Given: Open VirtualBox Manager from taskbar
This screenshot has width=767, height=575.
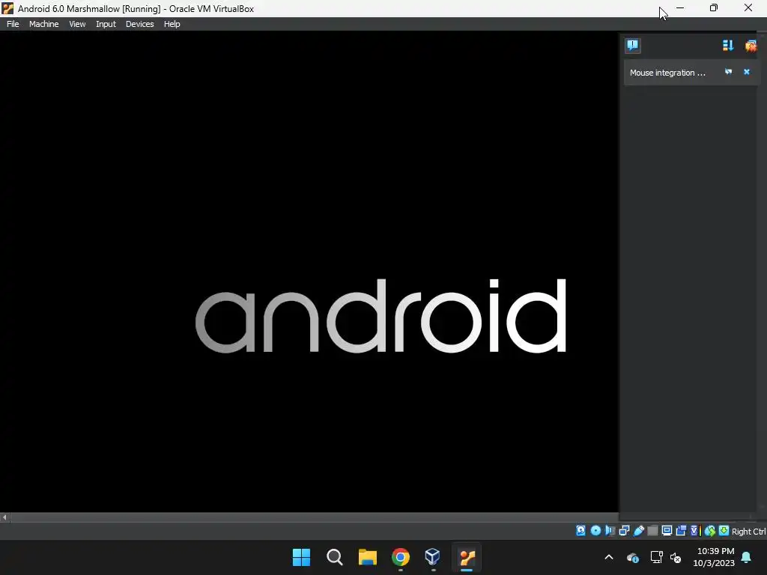Looking at the screenshot, I should point(433,557).
